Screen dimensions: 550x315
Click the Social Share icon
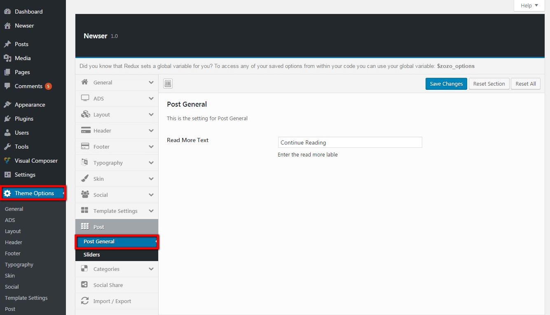[85, 285]
